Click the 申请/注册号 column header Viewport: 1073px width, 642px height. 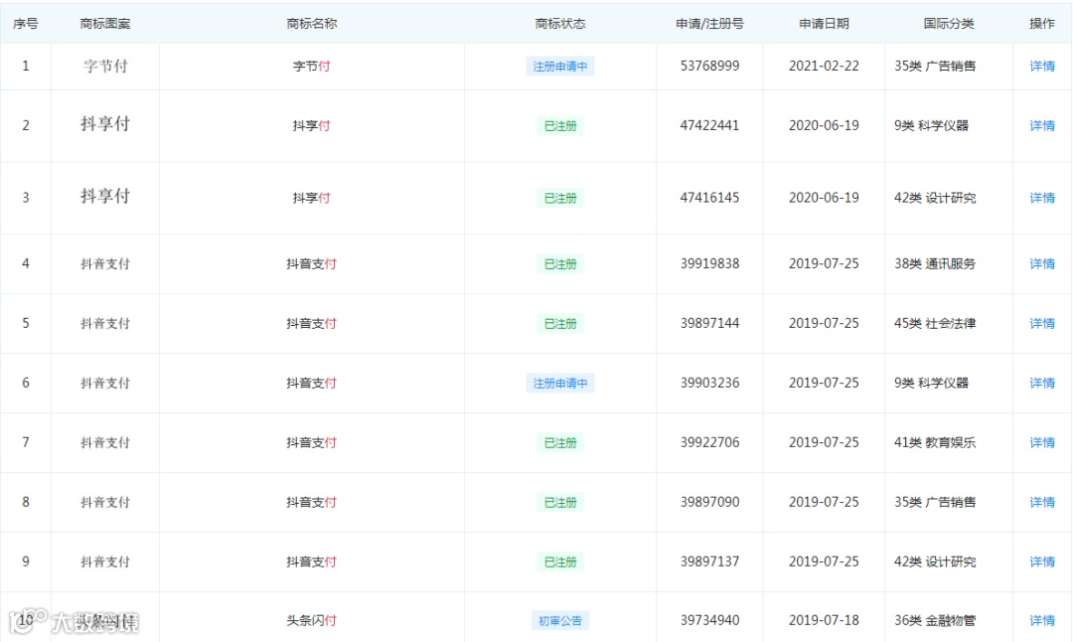(x=709, y=24)
